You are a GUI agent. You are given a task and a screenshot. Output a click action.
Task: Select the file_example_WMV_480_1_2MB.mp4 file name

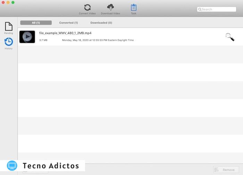pyautogui.click(x=65, y=33)
